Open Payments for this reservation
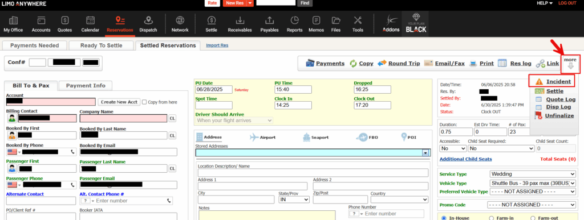584x220 pixels. pyautogui.click(x=325, y=64)
